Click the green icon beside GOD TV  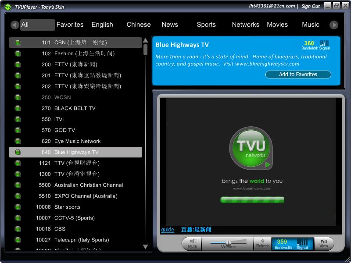click(x=18, y=130)
